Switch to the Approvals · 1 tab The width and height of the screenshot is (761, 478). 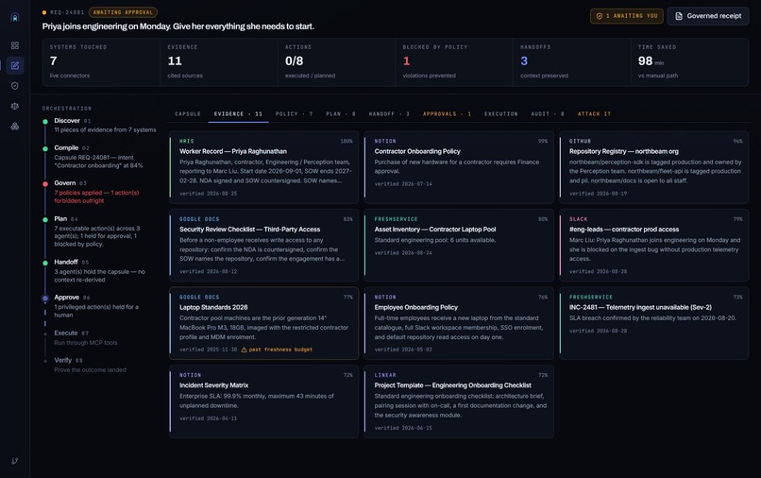pyautogui.click(x=447, y=114)
